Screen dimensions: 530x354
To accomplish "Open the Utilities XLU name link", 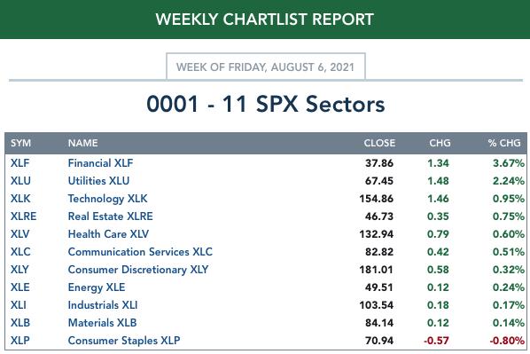I will (98, 181).
